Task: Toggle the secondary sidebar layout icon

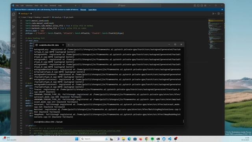Action: pos(202,6)
